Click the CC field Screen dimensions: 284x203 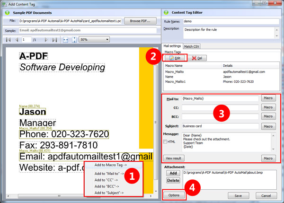pos(220,107)
